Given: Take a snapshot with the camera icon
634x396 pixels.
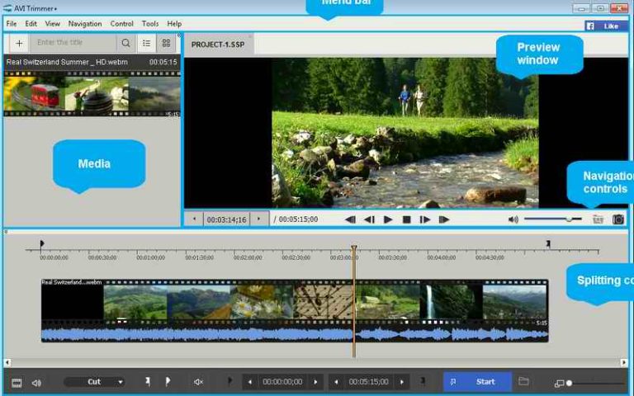Looking at the screenshot, I should coord(617,219).
